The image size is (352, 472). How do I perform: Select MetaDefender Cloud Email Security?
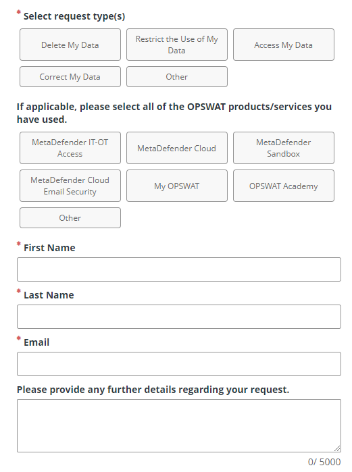click(x=70, y=186)
